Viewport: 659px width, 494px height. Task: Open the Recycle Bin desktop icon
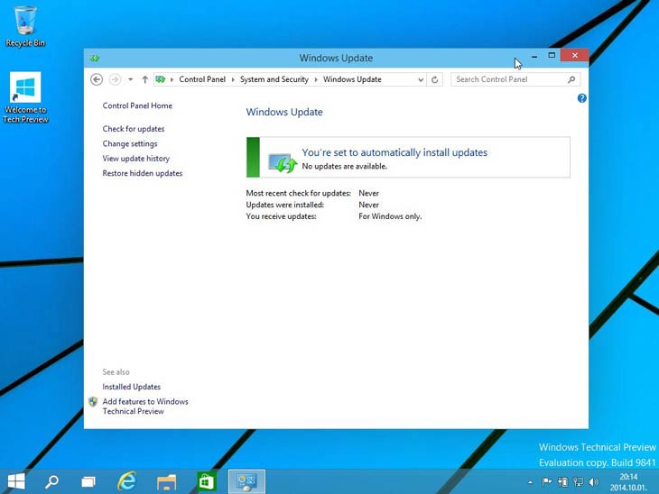(25, 26)
